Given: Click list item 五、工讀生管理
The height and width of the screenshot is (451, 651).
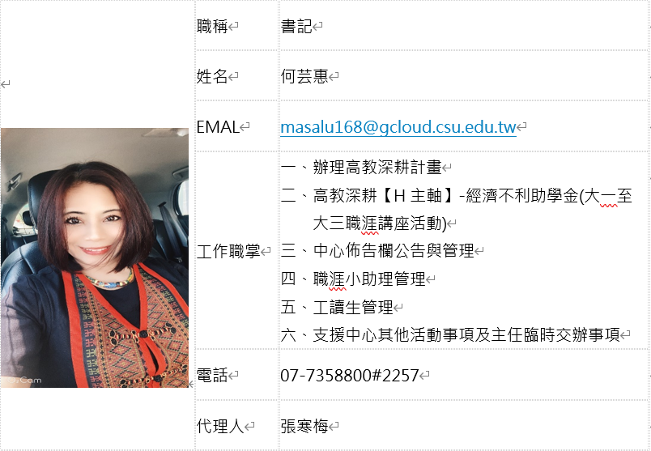Looking at the screenshot, I should click(x=337, y=308).
